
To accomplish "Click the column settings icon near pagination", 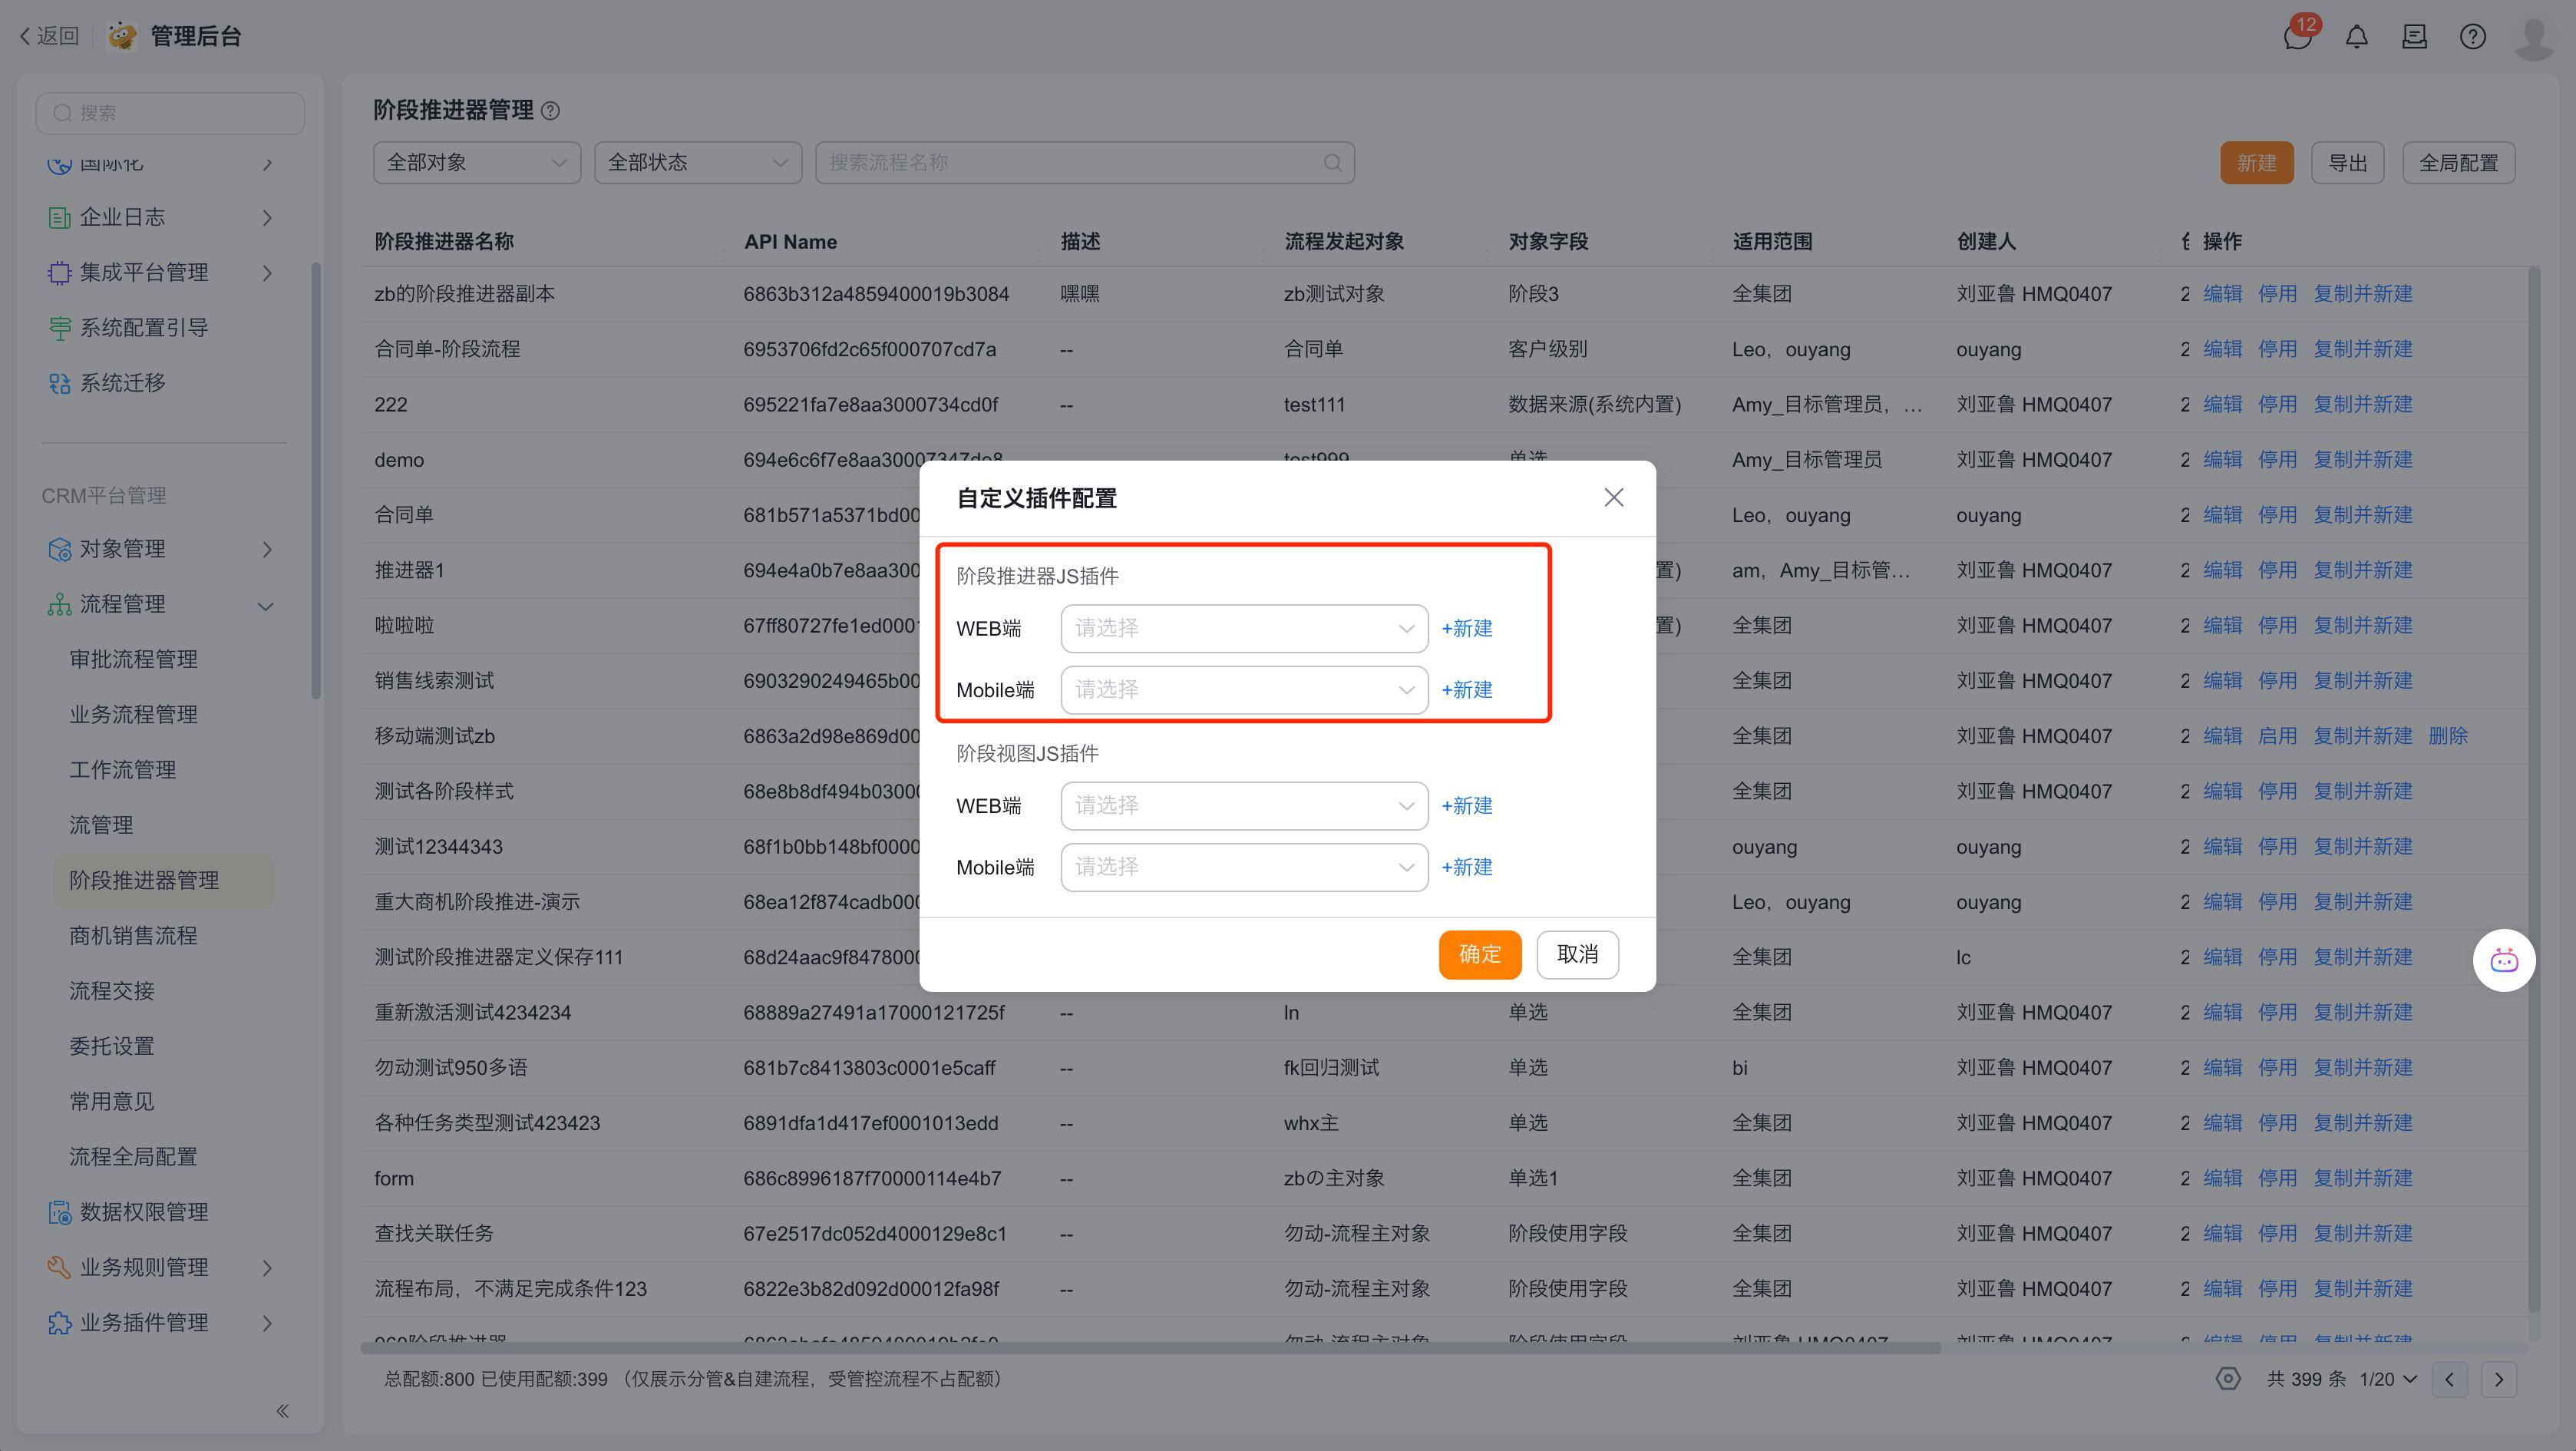I will (2227, 1379).
